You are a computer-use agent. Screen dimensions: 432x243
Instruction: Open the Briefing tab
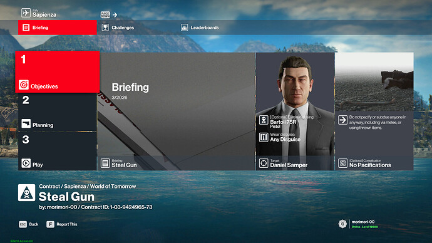coord(58,28)
